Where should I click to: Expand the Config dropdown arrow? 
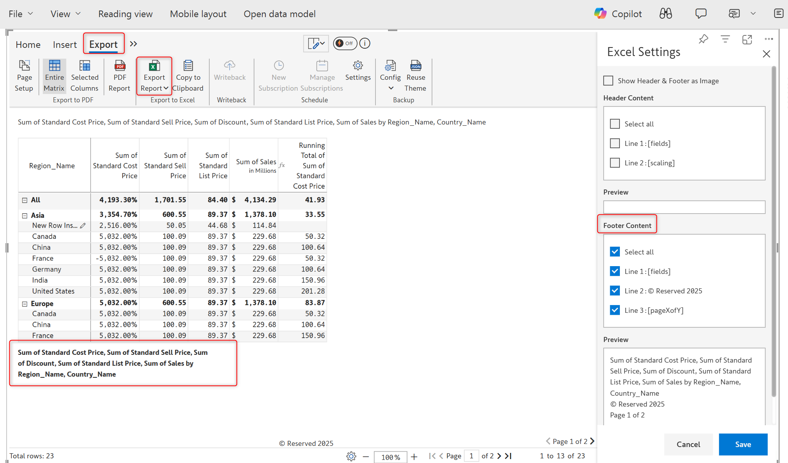(391, 88)
